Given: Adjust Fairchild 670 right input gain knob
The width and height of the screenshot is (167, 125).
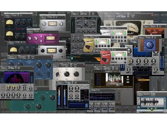Looking at the screenshot, I should coord(17,36).
